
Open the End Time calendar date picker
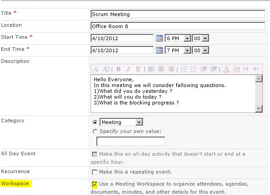159,50
